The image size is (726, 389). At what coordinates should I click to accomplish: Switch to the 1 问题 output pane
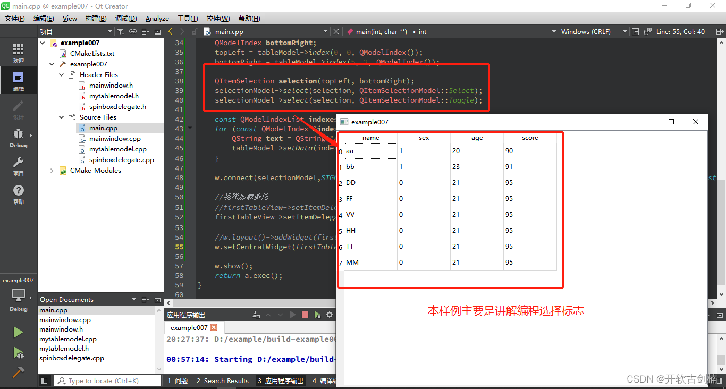tap(178, 380)
